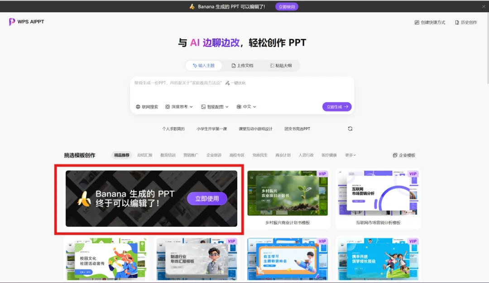Click the 立即生成 generate button

pyautogui.click(x=337, y=107)
